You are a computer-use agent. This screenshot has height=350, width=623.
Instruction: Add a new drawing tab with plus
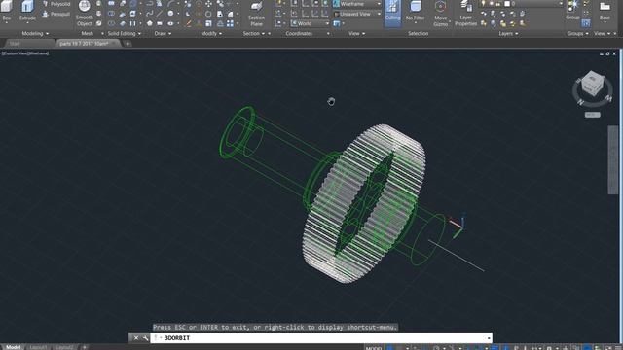(128, 44)
